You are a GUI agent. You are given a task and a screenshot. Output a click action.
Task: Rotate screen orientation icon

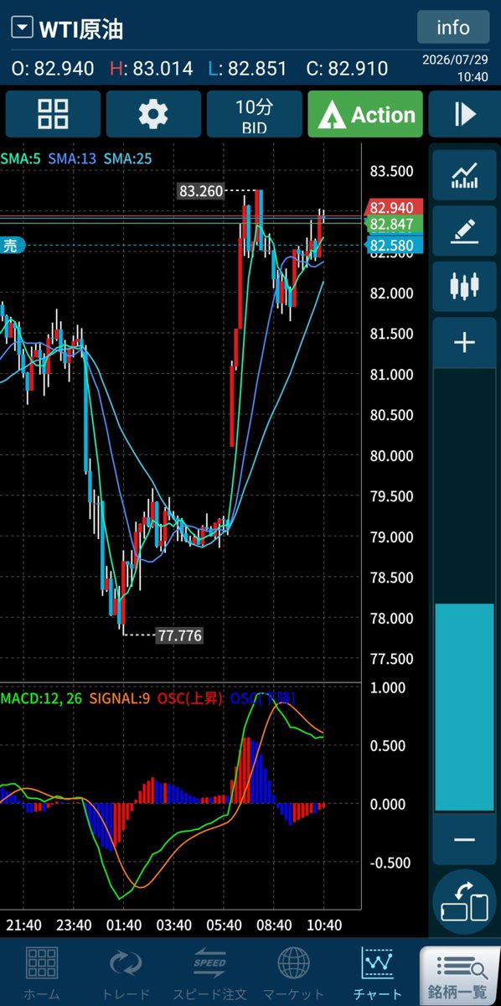point(464,900)
